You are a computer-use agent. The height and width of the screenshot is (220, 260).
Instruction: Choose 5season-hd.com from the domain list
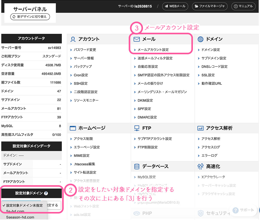click(20, 217)
